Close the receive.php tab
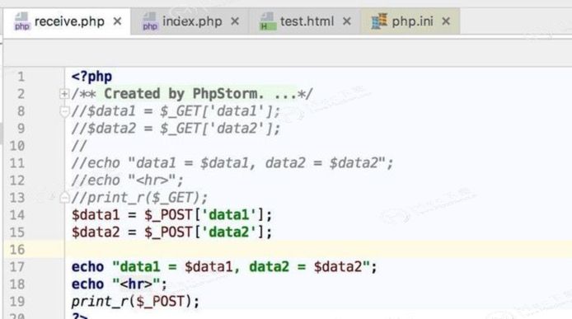This screenshot has height=319, width=572. pyautogui.click(x=117, y=21)
